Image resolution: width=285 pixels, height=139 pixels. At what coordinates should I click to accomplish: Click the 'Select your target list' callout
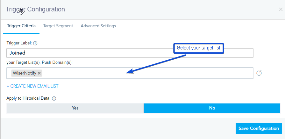(199, 48)
